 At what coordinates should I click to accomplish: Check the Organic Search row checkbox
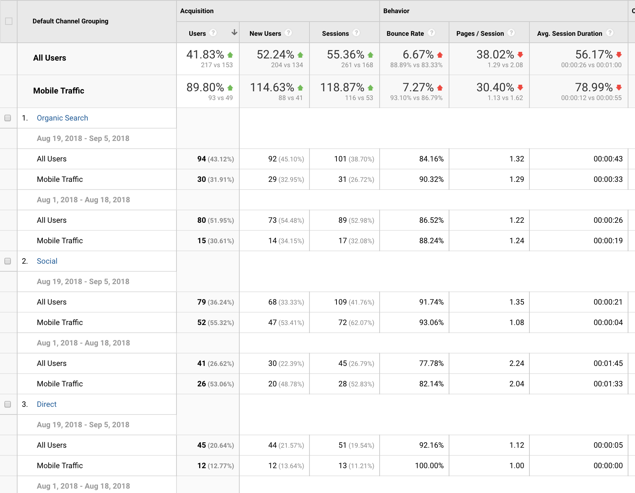coord(8,118)
